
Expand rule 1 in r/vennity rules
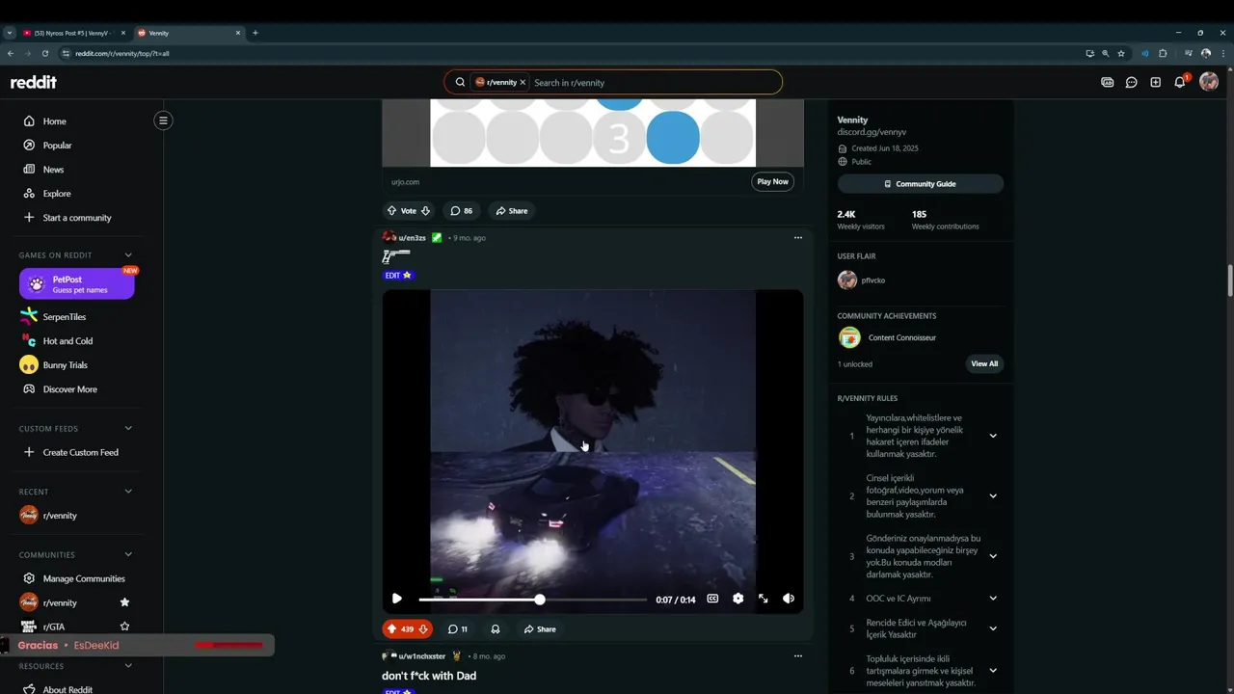pyautogui.click(x=992, y=436)
